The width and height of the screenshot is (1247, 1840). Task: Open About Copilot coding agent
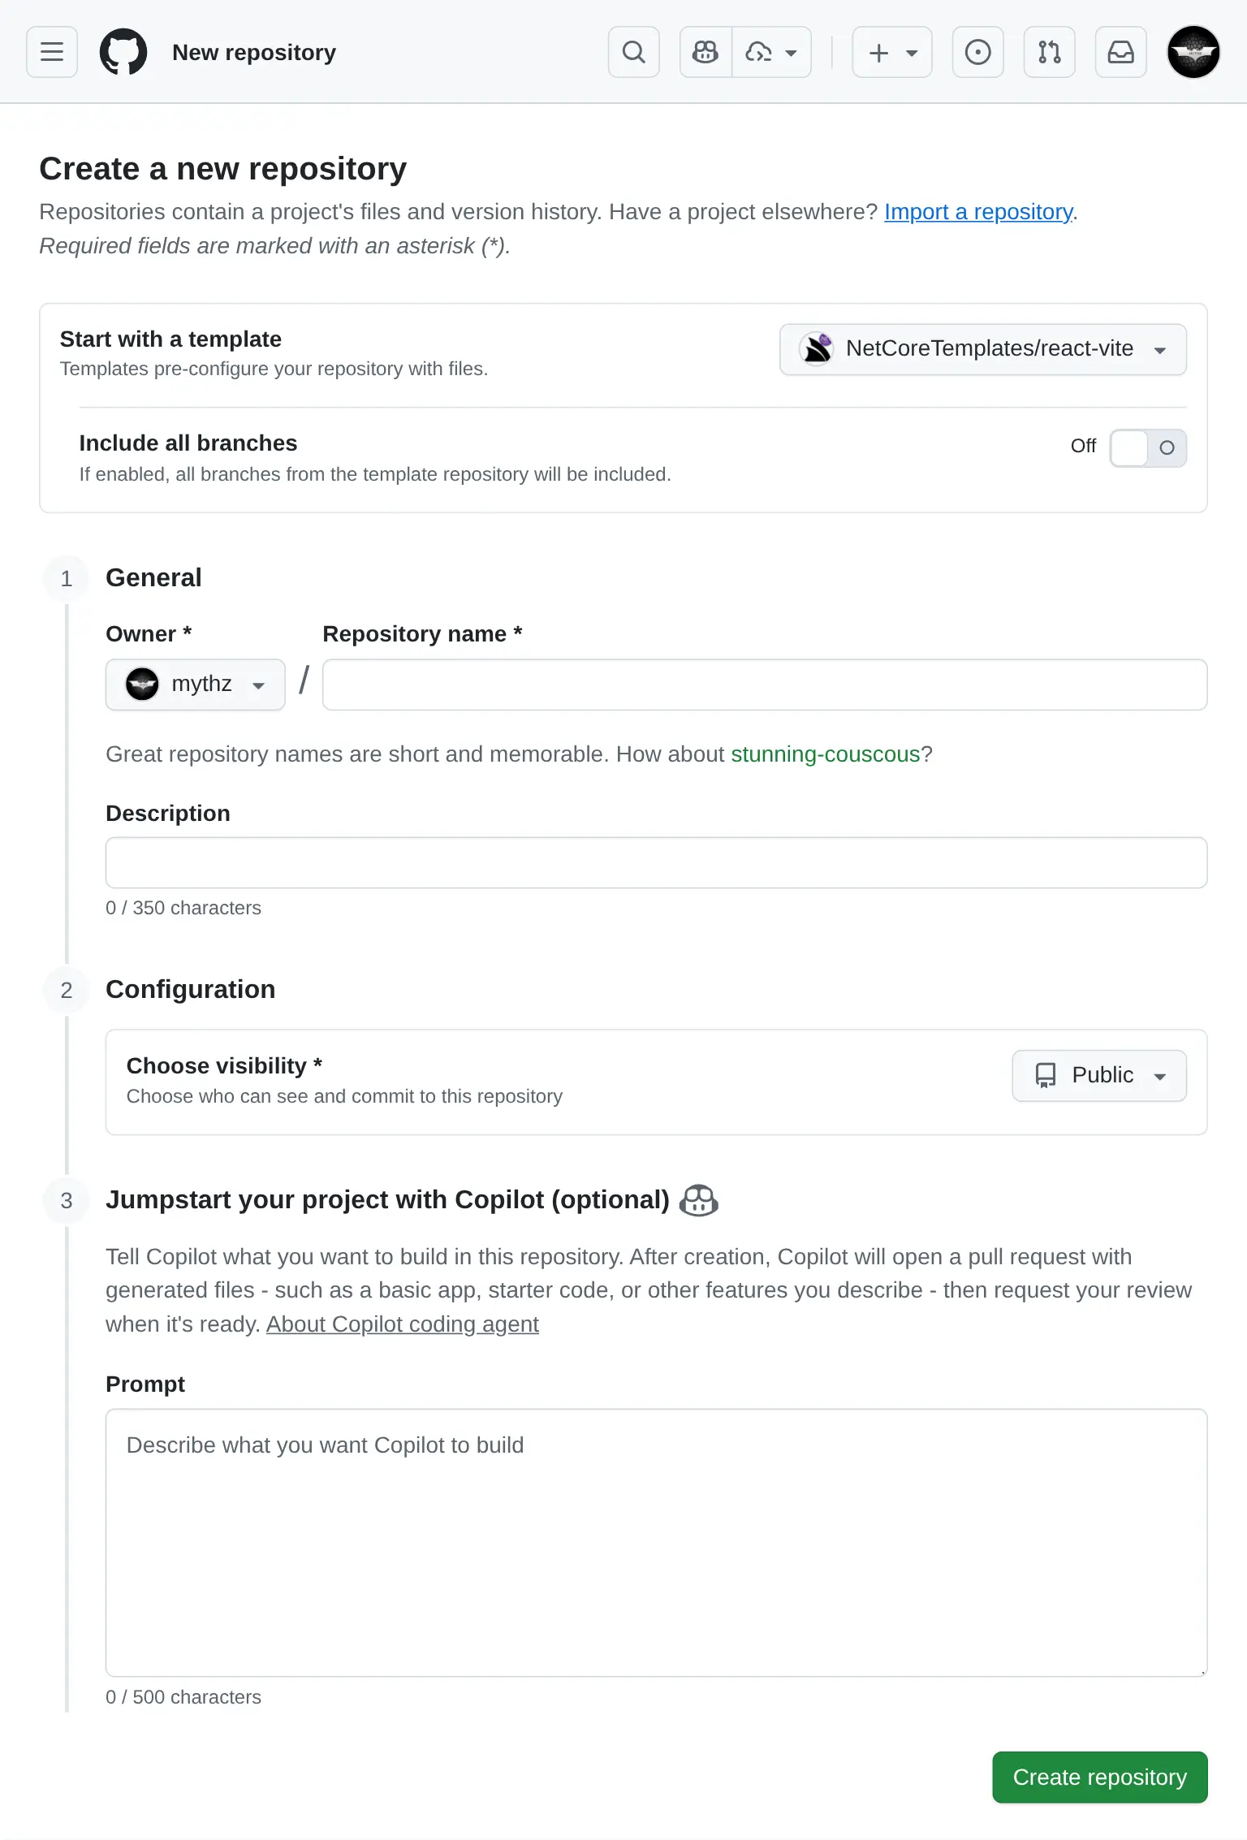coord(402,1324)
